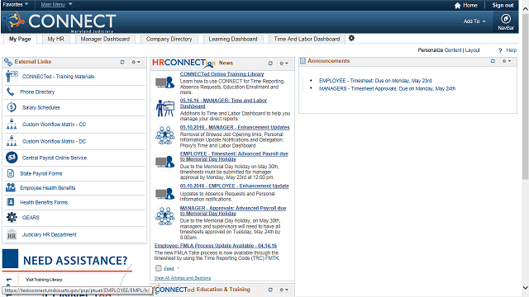
Task: Open the Favorites dropdown menu
Action: pyautogui.click(x=16, y=4)
